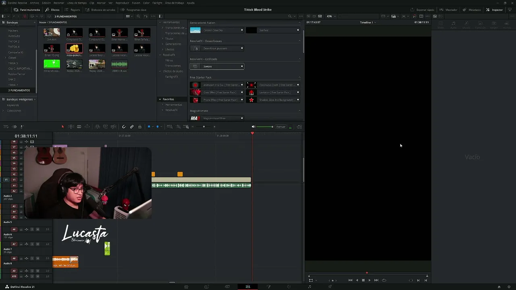The width and height of the screenshot is (516, 290).
Task: Open the Timeline 1 name dropdown
Action: [x=368, y=23]
